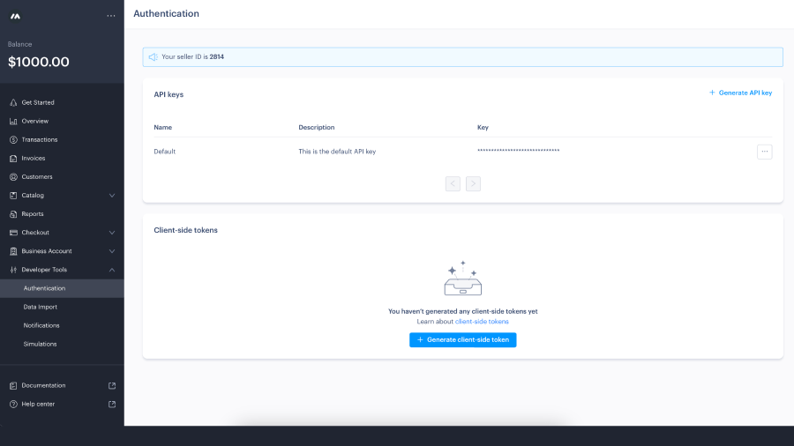Expand the Business Account chevron

112,251
